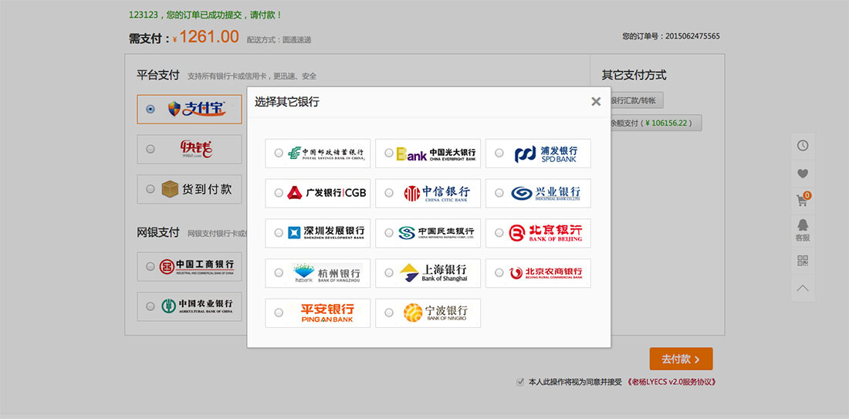
Task: Select the 中国工商银行 ICBC radio button
Action: (150, 266)
